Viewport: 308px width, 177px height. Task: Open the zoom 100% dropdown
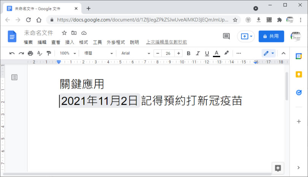click(x=68, y=53)
